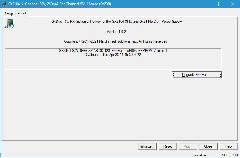
Task: Click the Initialized status bar entry
Action: coord(207,155)
